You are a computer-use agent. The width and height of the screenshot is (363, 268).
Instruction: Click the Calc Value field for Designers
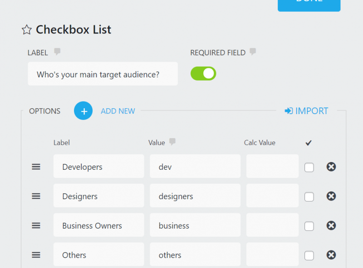[x=272, y=196]
